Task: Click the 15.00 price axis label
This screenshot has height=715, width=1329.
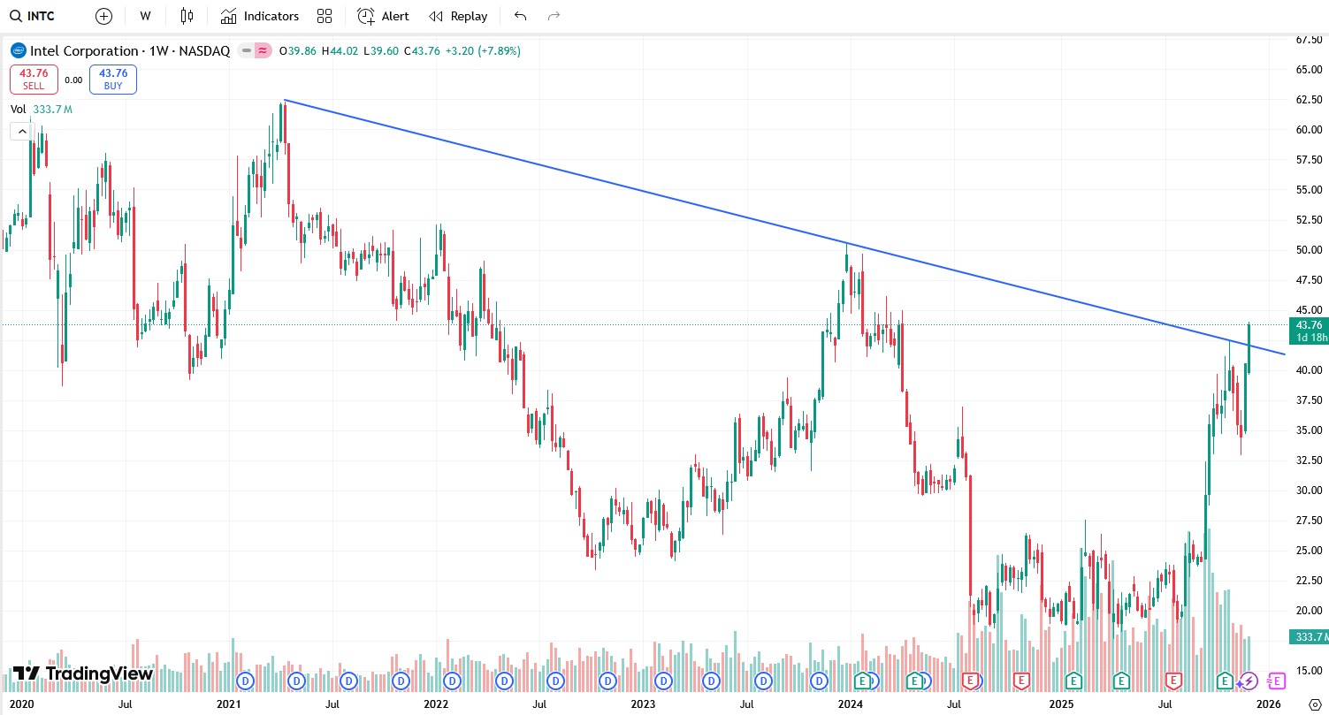Action: [1309, 671]
